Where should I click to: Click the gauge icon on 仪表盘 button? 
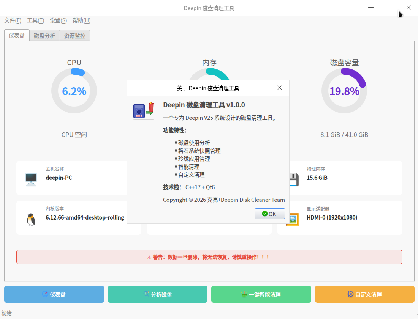coord(45,294)
